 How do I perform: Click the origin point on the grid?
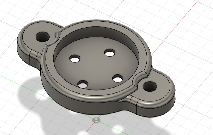[96, 120]
